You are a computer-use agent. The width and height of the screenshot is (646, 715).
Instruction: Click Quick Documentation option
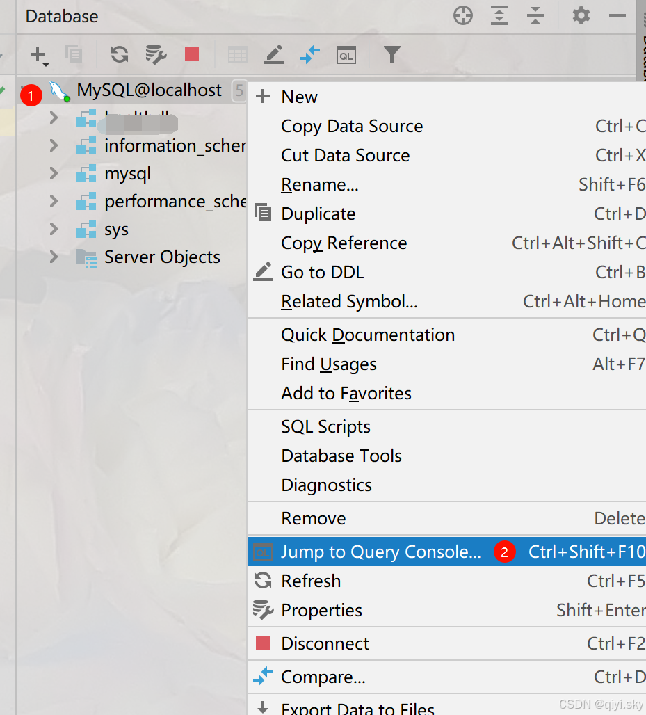[368, 335]
